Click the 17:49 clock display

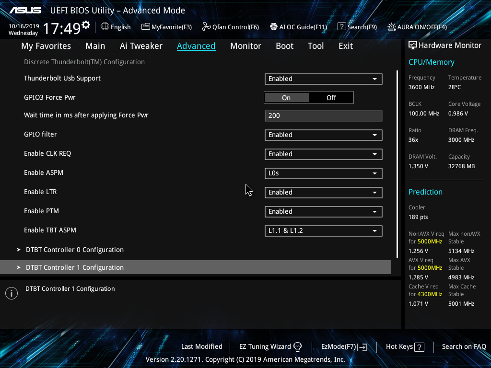coord(62,28)
